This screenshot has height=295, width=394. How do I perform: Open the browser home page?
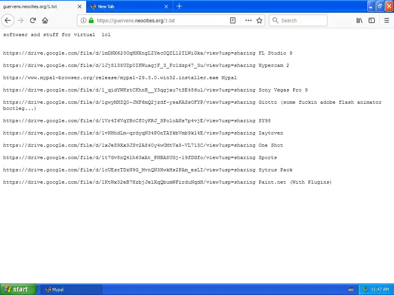tap(45, 20)
